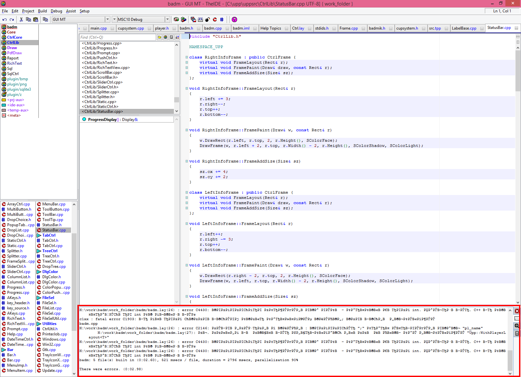Toggle the fold marker at class LeftInfoFrame

click(x=187, y=192)
